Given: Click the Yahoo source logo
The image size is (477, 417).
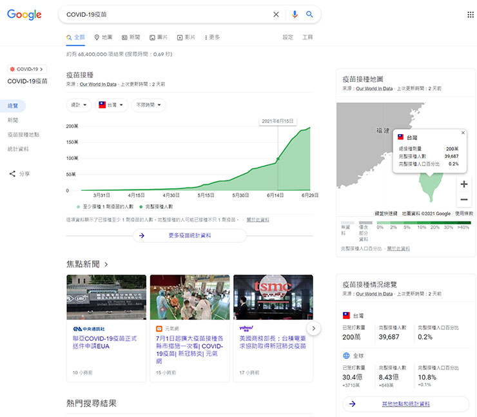Looking at the screenshot, I should 246,329.
